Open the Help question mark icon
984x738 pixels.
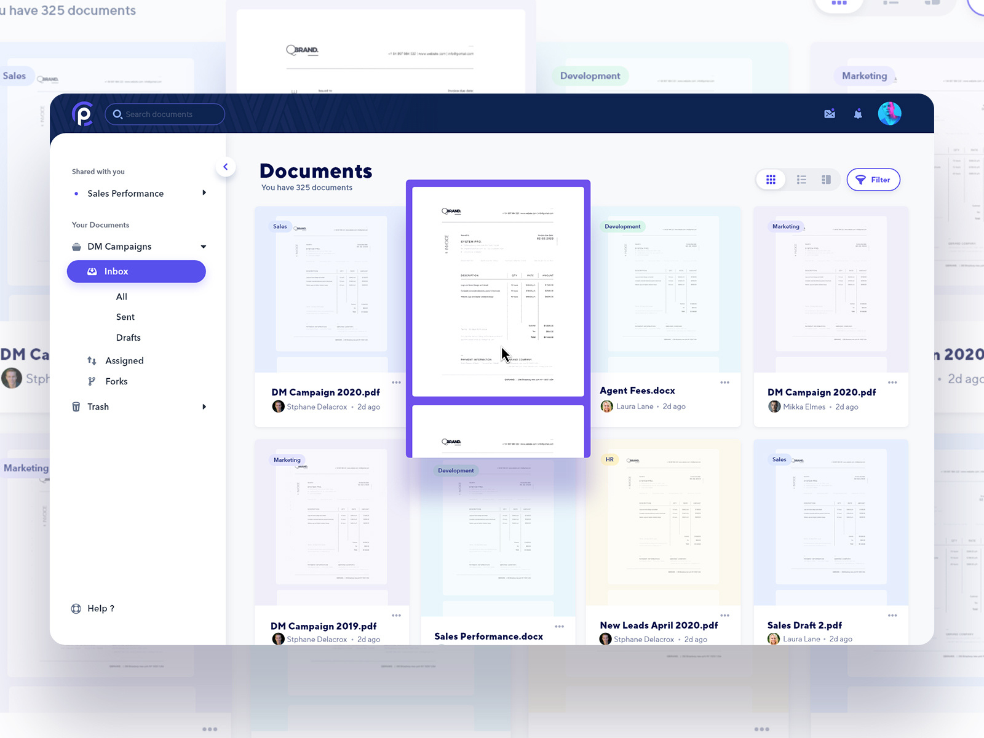(x=76, y=608)
